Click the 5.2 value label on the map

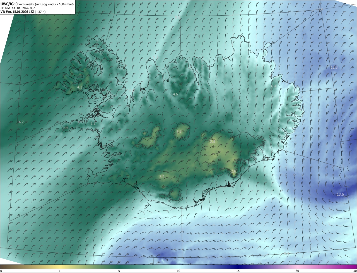93,123
